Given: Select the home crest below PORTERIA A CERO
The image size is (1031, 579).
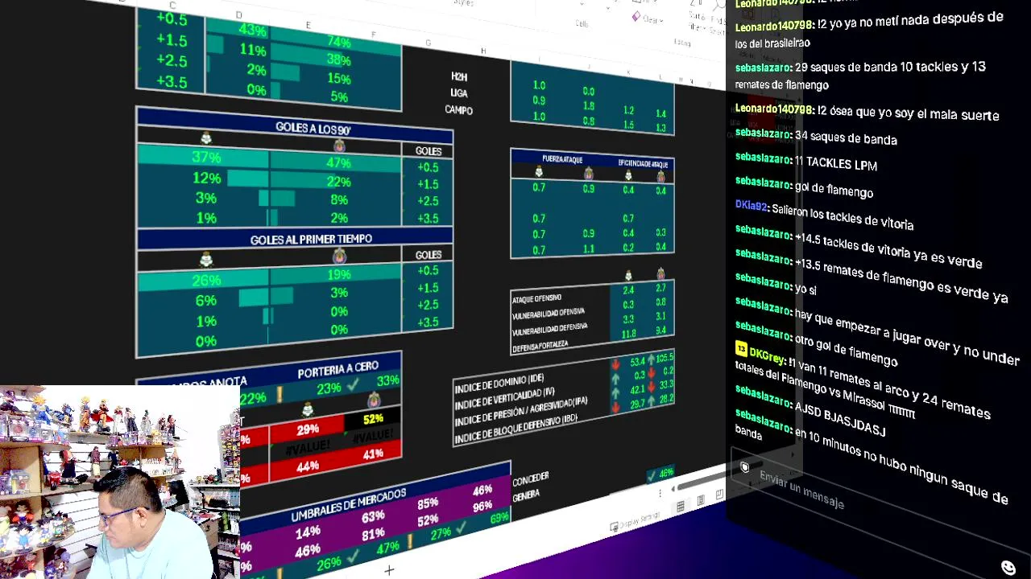Looking at the screenshot, I should pos(307,409).
